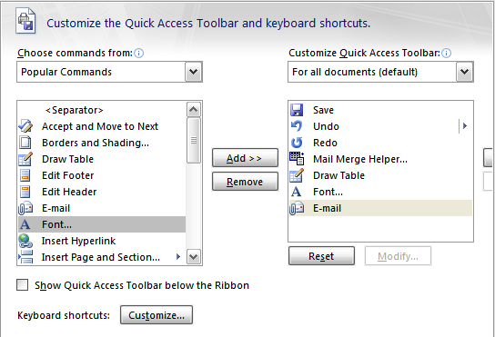Click info icon next to Choose commands from
495x337 pixels.
click(x=139, y=54)
